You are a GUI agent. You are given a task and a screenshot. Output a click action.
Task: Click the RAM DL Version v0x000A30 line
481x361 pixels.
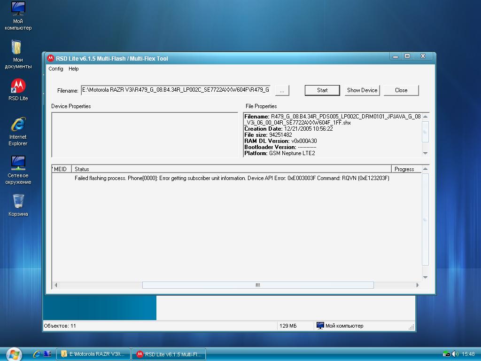(280, 141)
